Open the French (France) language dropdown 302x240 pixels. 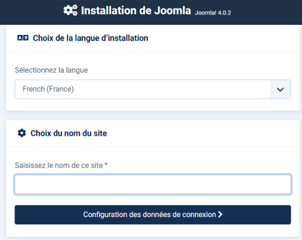(153, 89)
